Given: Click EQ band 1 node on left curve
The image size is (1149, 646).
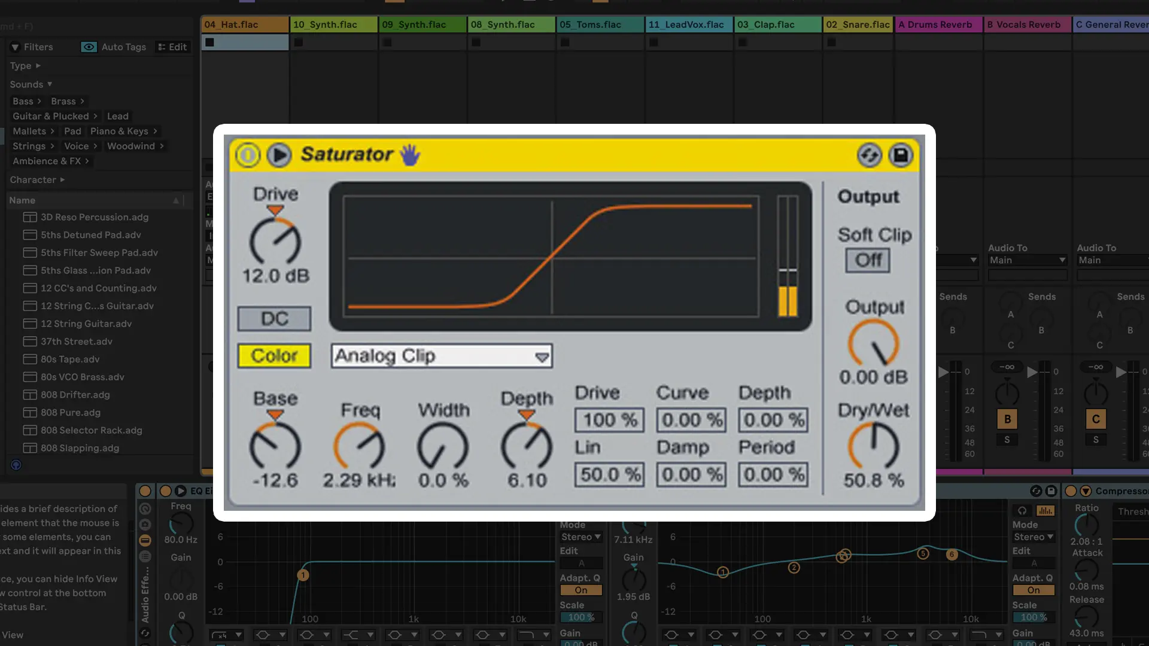Looking at the screenshot, I should [303, 575].
